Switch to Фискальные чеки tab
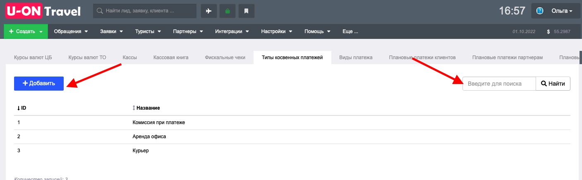The width and height of the screenshot is (582, 180). coord(225,58)
